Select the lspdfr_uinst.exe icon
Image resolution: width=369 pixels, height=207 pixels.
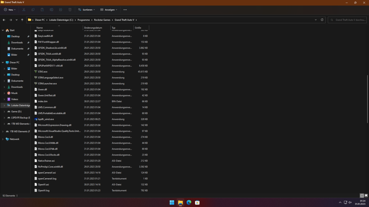35,119
